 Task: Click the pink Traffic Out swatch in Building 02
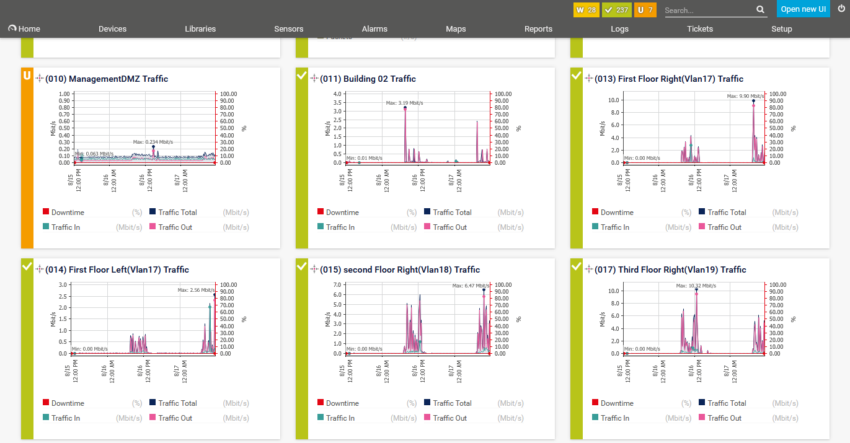click(x=428, y=227)
